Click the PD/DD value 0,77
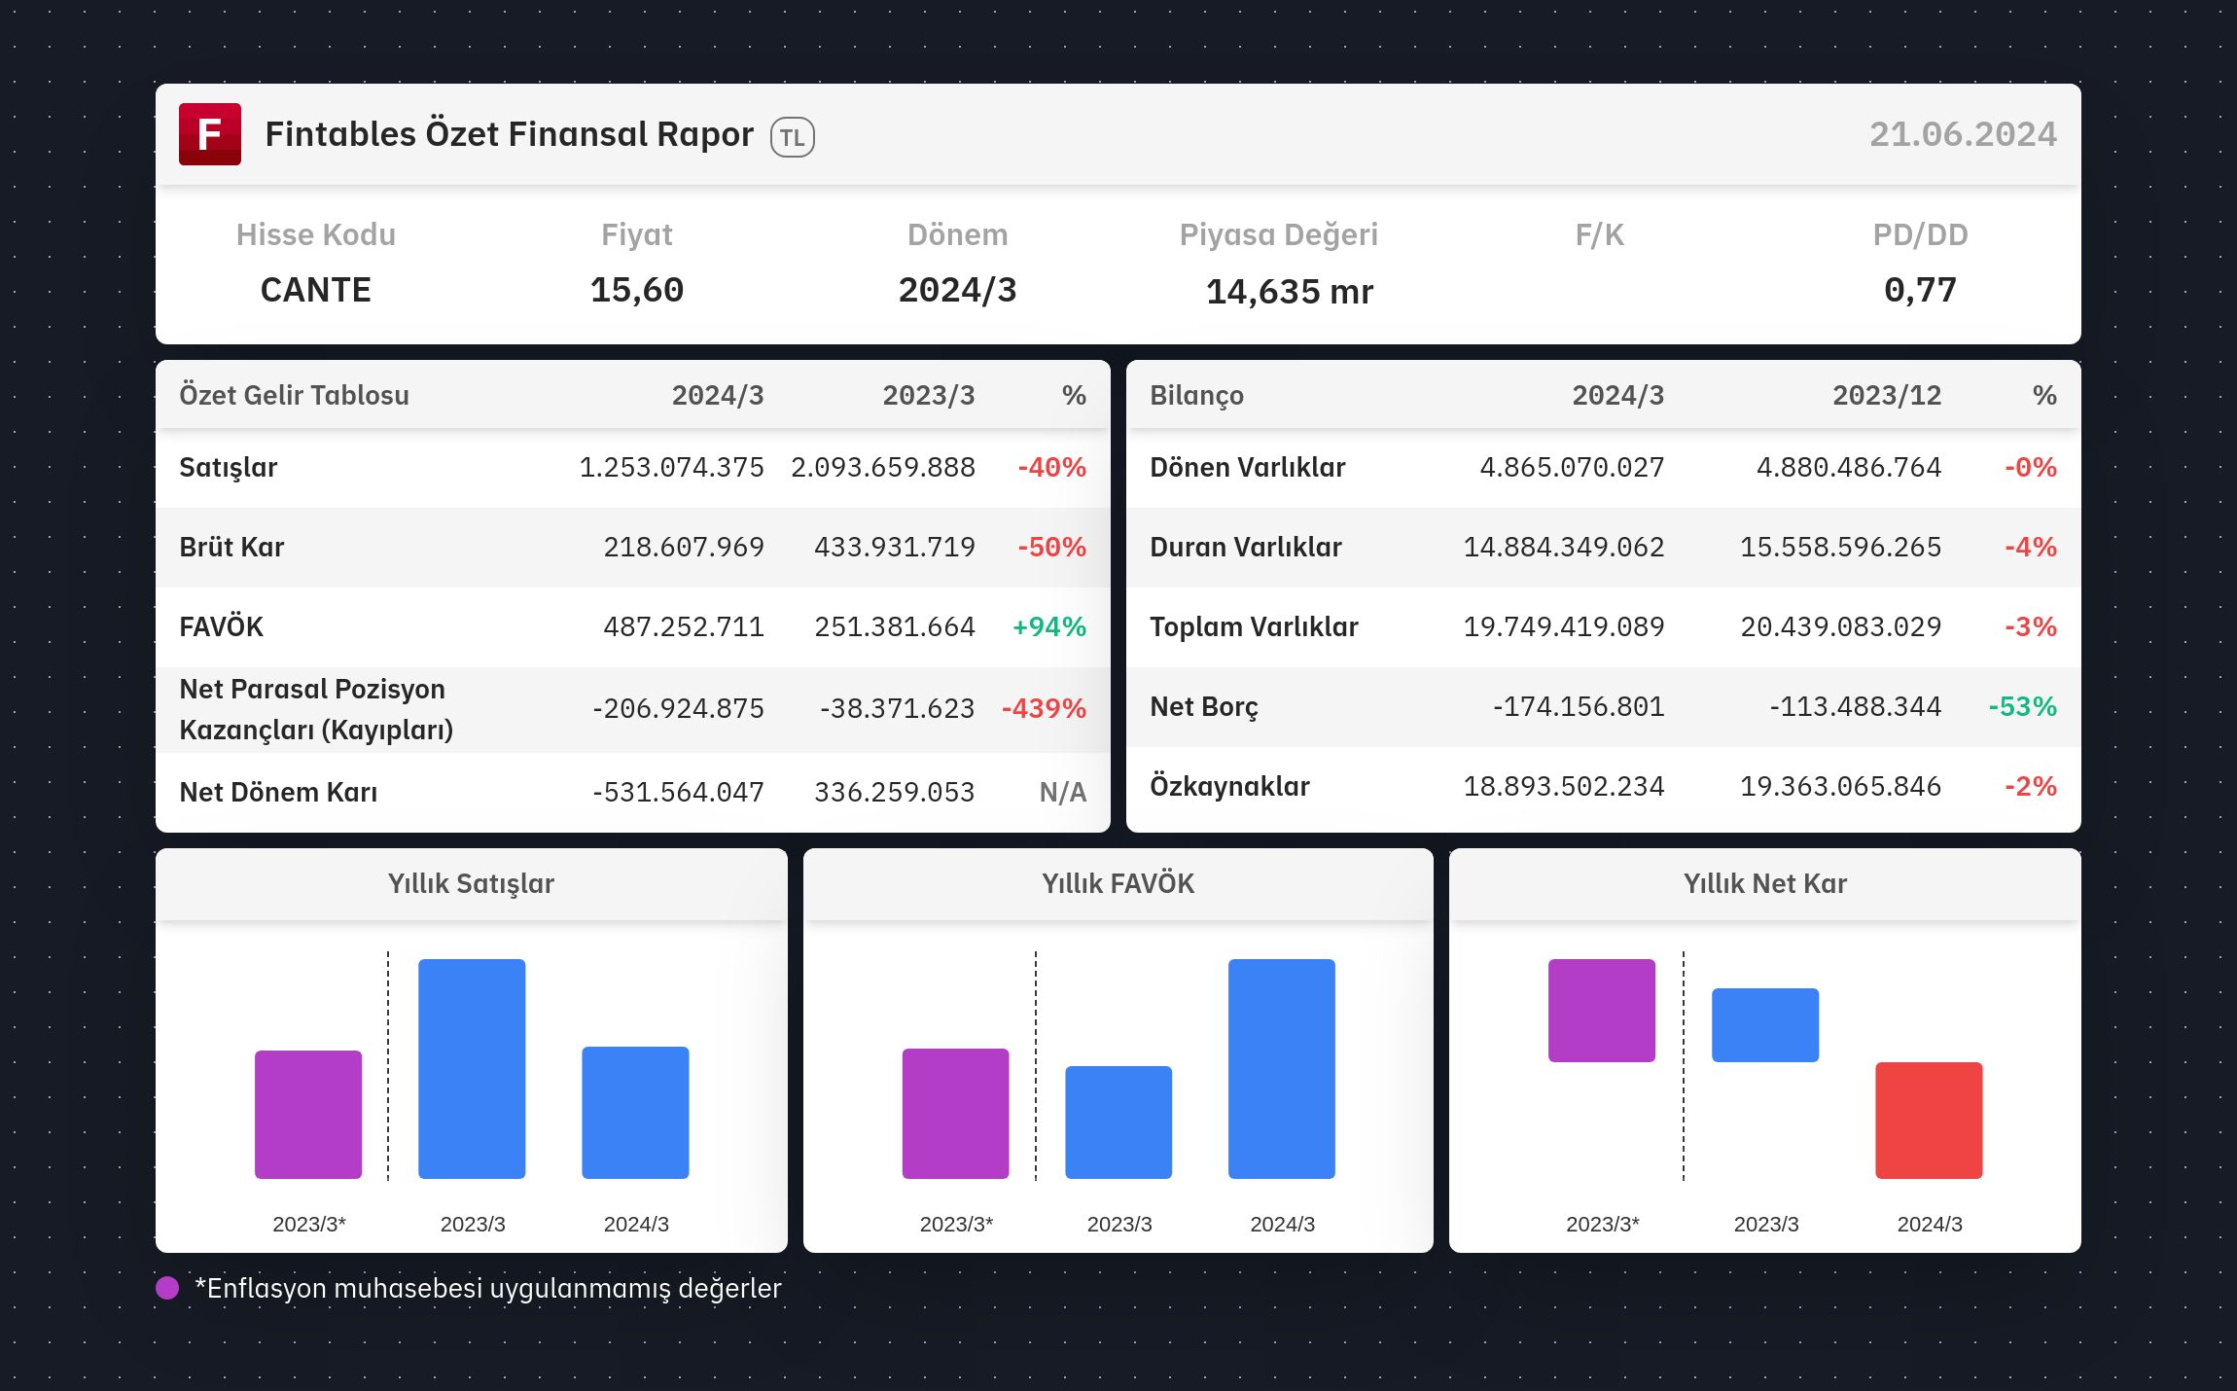This screenshot has height=1391, width=2237. [1920, 290]
